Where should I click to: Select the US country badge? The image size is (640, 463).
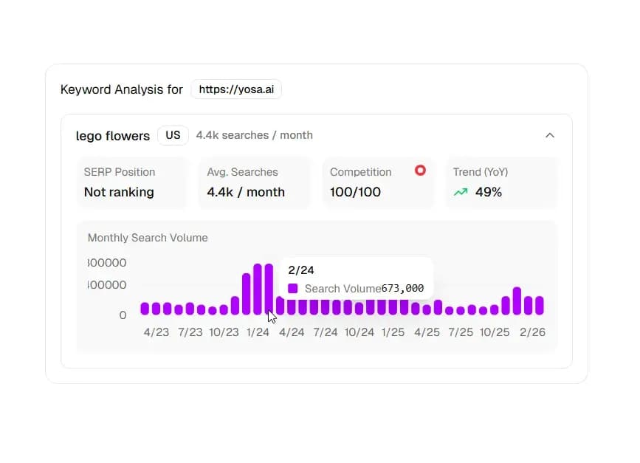tap(173, 135)
